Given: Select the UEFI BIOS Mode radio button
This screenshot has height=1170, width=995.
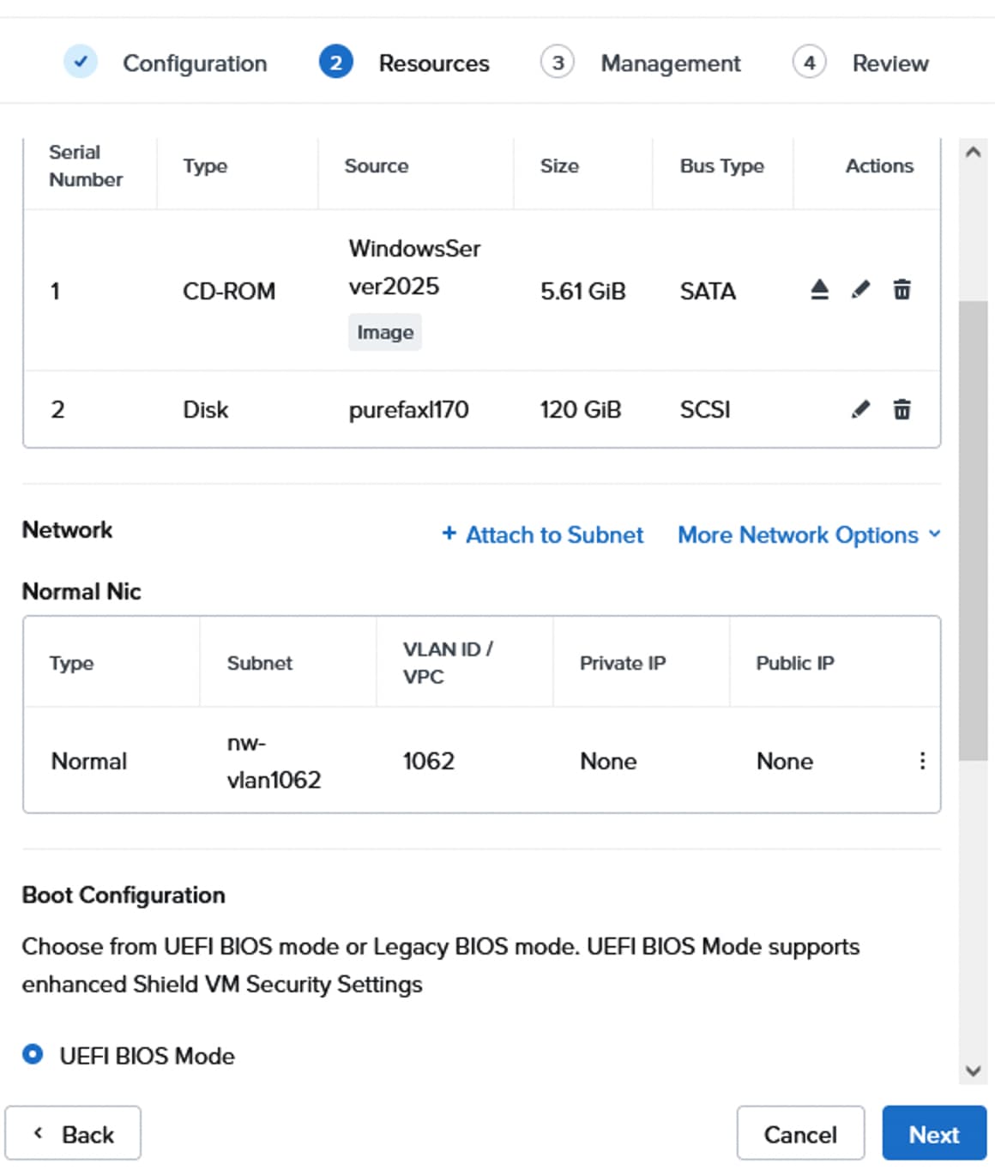Looking at the screenshot, I should tap(33, 1054).
